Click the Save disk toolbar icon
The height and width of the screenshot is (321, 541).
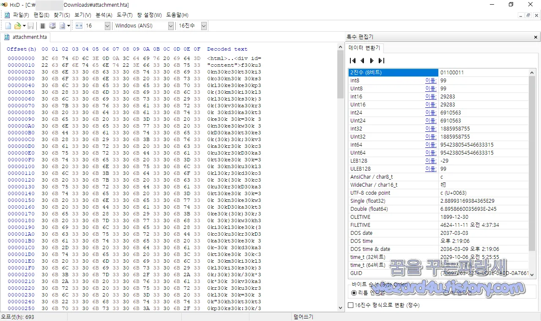click(x=31, y=26)
